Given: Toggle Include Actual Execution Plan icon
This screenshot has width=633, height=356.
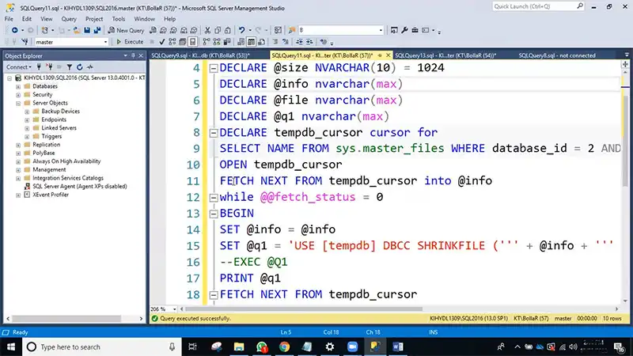Looking at the screenshot, I should 207,42.
